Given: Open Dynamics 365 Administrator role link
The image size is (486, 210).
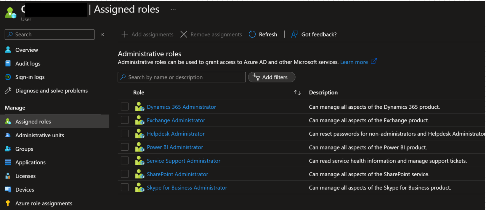Looking at the screenshot, I should click(x=181, y=107).
